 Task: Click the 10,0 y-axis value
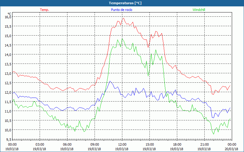pos(8,130)
